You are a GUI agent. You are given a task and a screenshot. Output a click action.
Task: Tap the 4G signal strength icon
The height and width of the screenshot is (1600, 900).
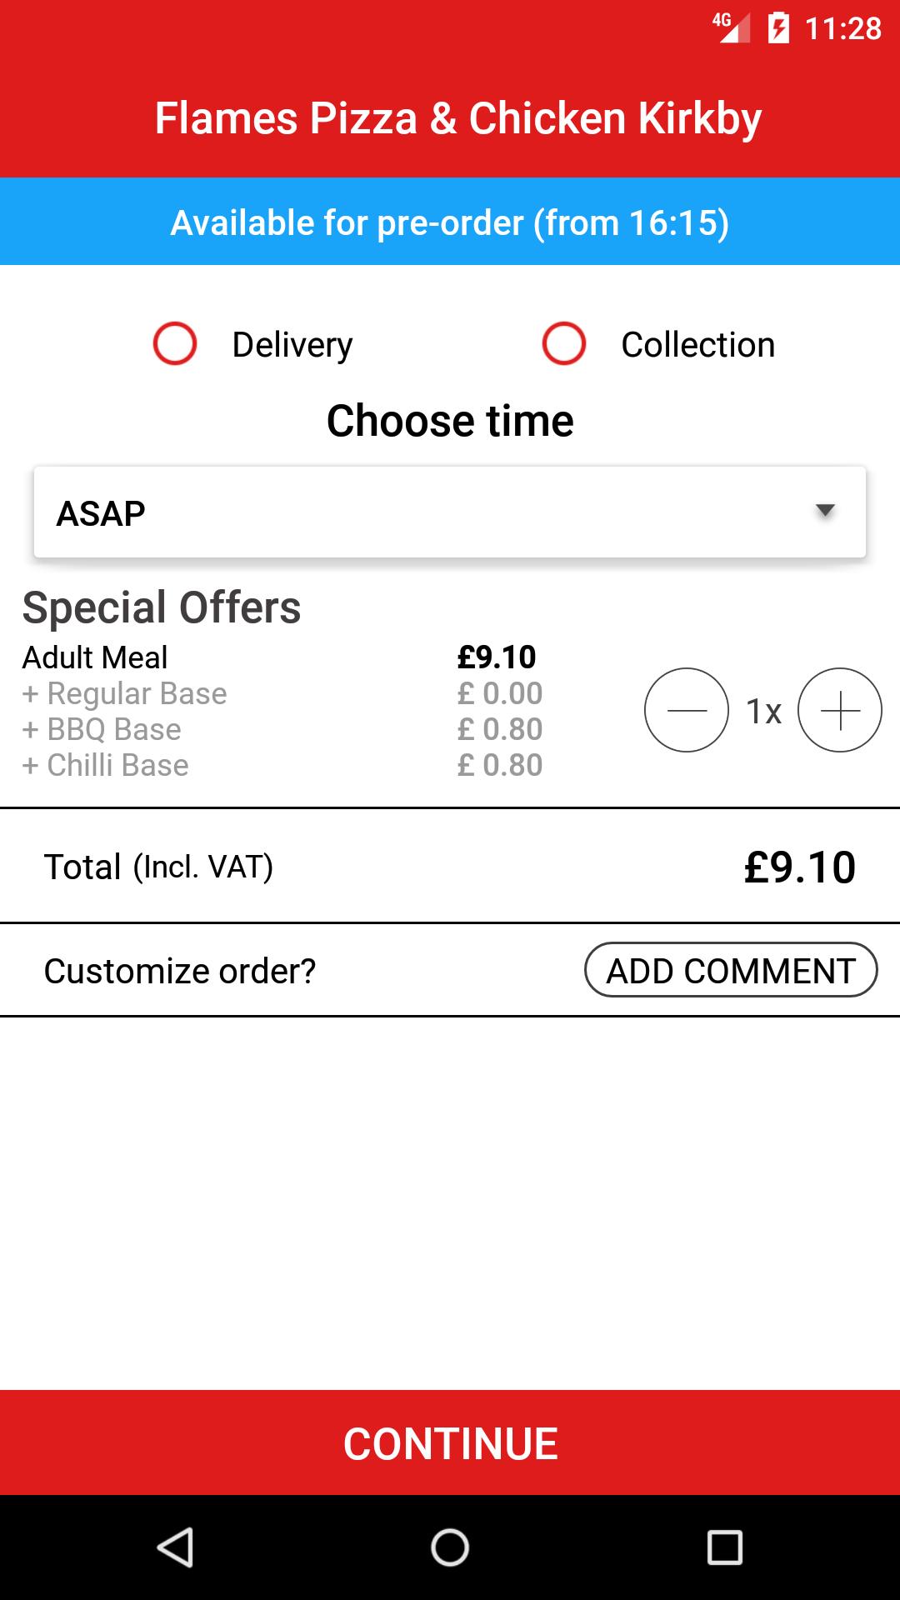731,27
